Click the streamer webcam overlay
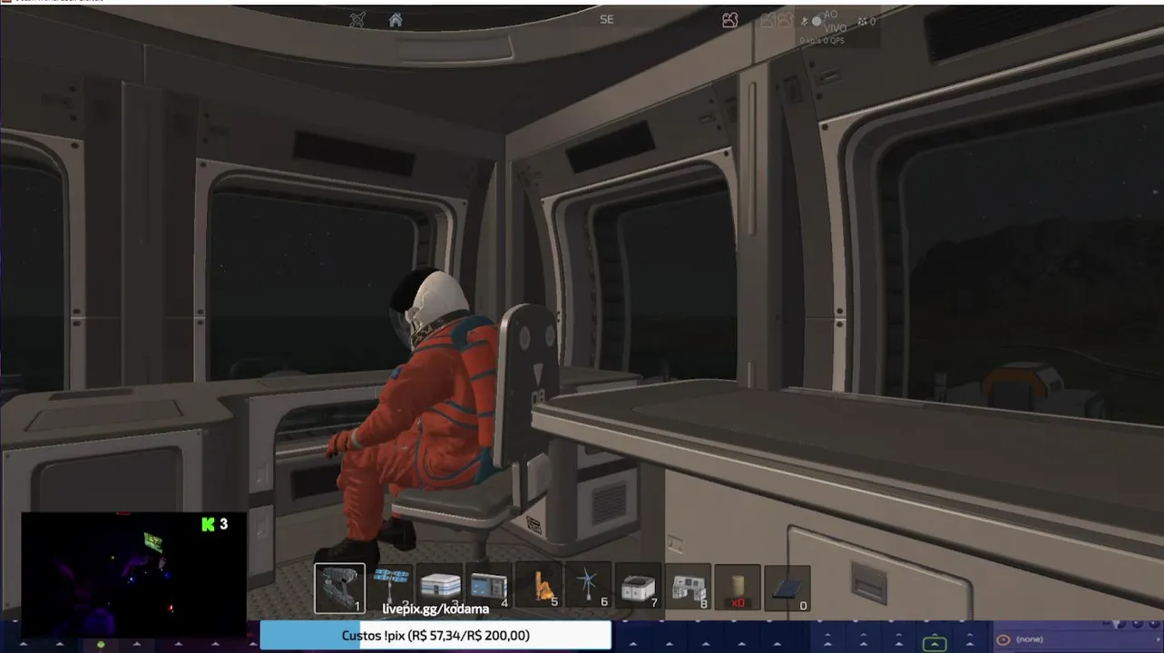The width and height of the screenshot is (1164, 653). [133, 574]
